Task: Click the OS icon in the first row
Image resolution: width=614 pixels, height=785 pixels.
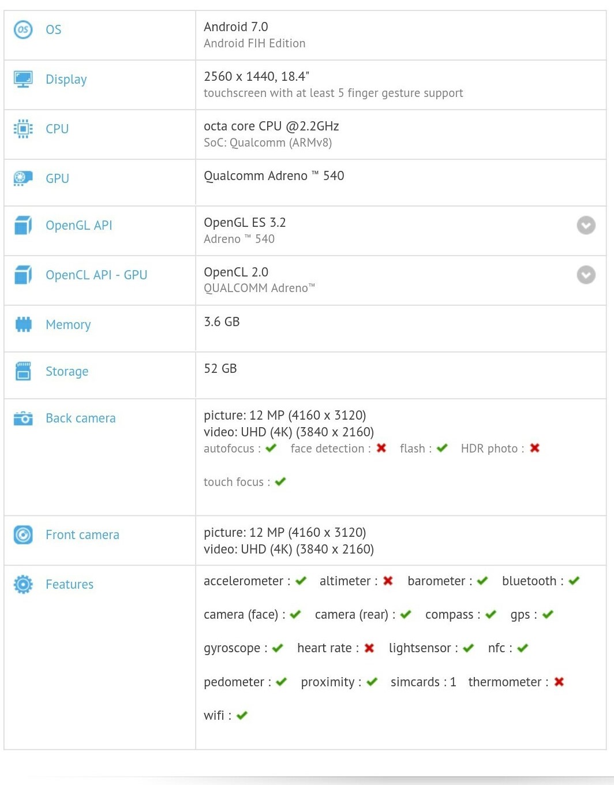Action: pos(23,29)
